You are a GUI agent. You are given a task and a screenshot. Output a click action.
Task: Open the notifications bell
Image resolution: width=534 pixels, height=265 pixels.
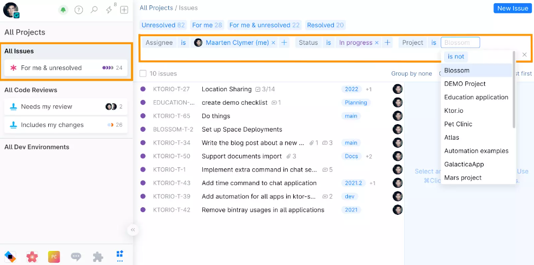click(x=63, y=10)
